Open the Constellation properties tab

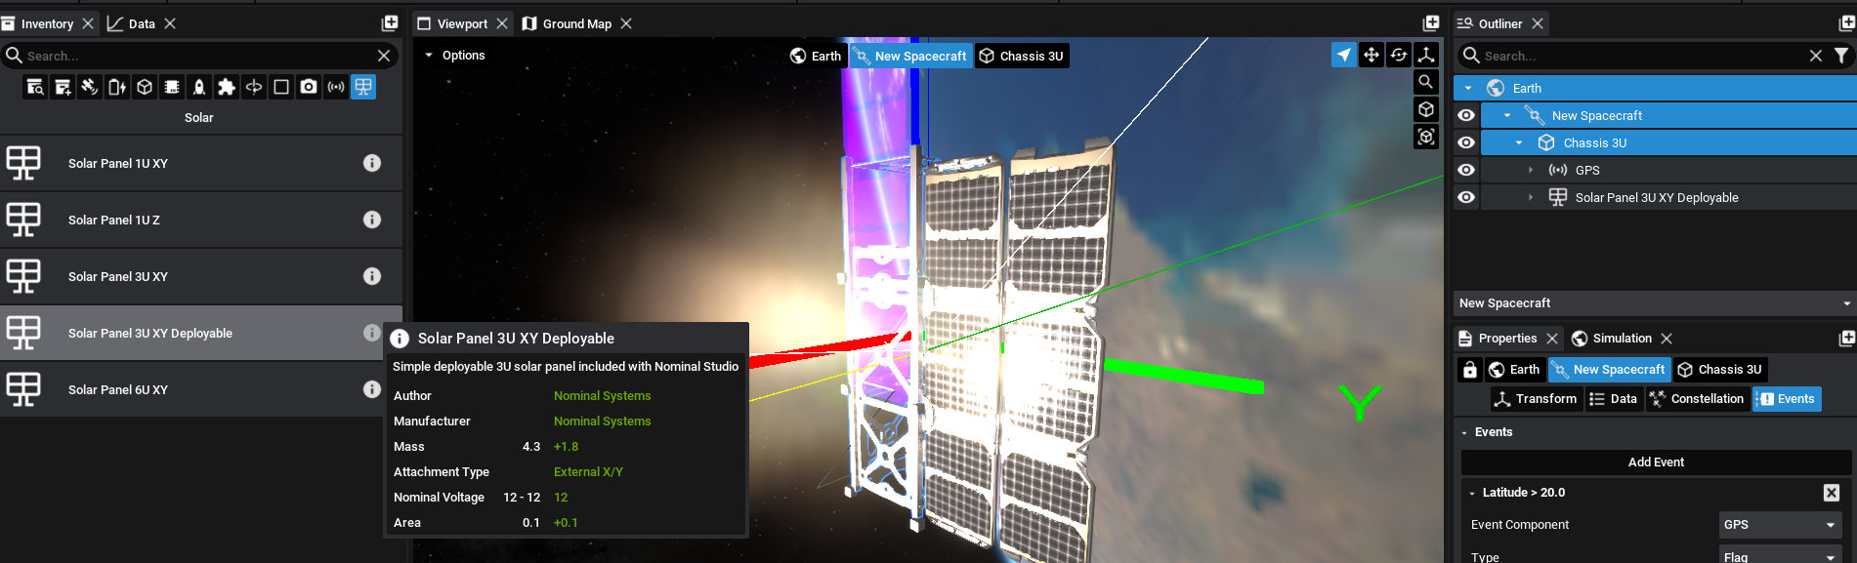click(x=1697, y=399)
